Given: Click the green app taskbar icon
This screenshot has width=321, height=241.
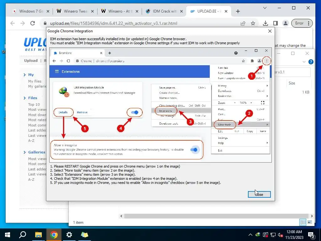Looking at the screenshot, I should coord(85,235).
